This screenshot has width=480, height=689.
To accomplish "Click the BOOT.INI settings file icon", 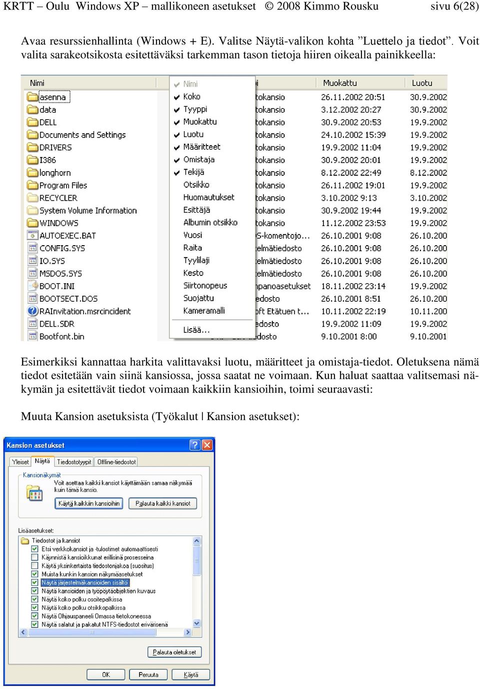I will [x=32, y=286].
